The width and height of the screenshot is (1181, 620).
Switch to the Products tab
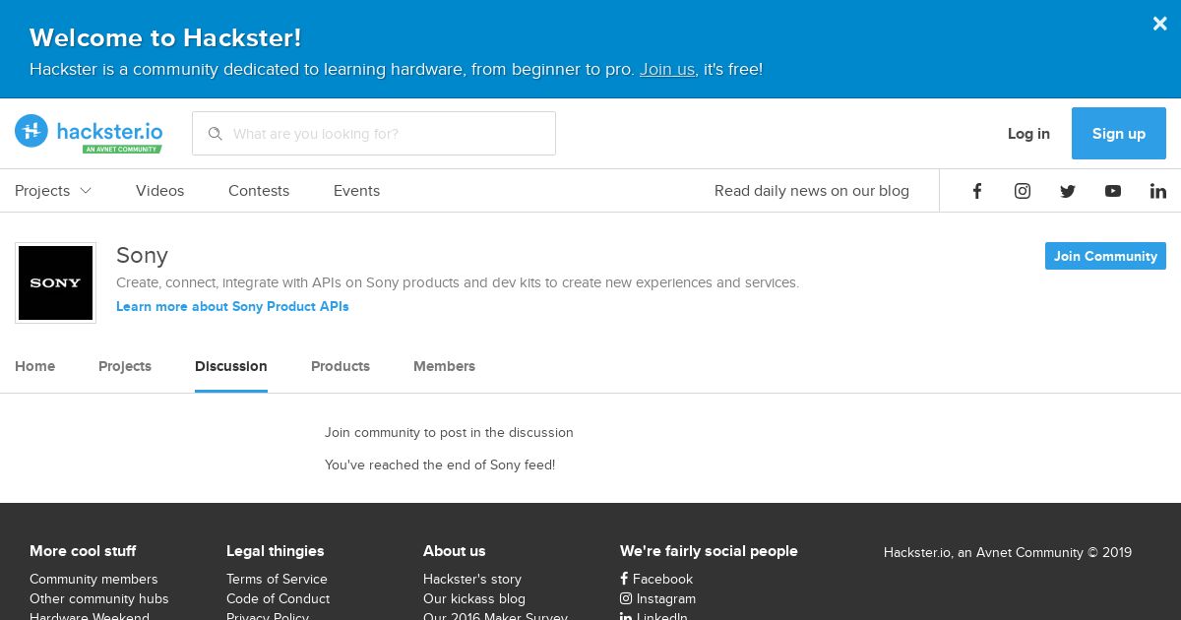coord(341,366)
